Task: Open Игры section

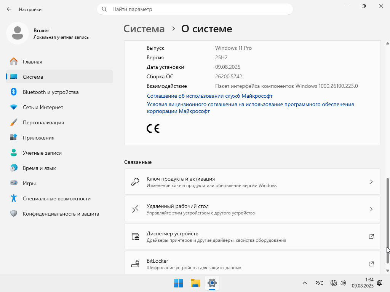Action: point(59,183)
